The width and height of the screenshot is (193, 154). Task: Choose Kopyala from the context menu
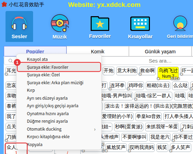click(x=59, y=144)
